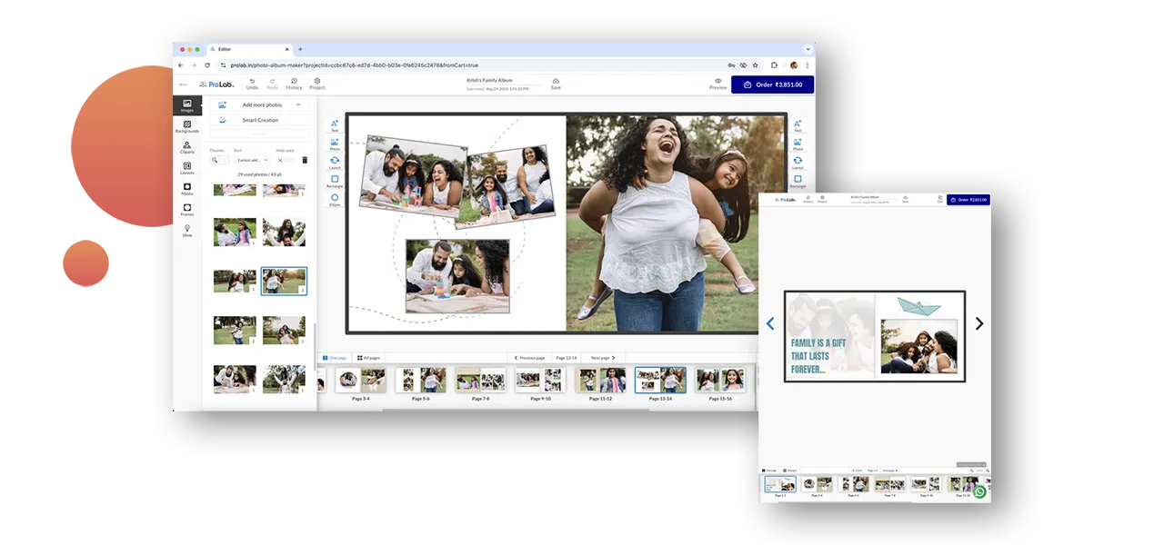Image resolution: width=1164 pixels, height=545 pixels.
Task: Go to Next page
Action: [603, 358]
